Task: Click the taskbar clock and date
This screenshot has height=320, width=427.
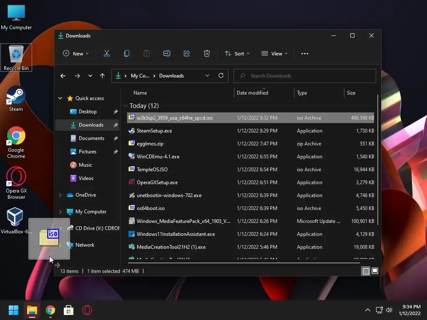Action: 409,310
